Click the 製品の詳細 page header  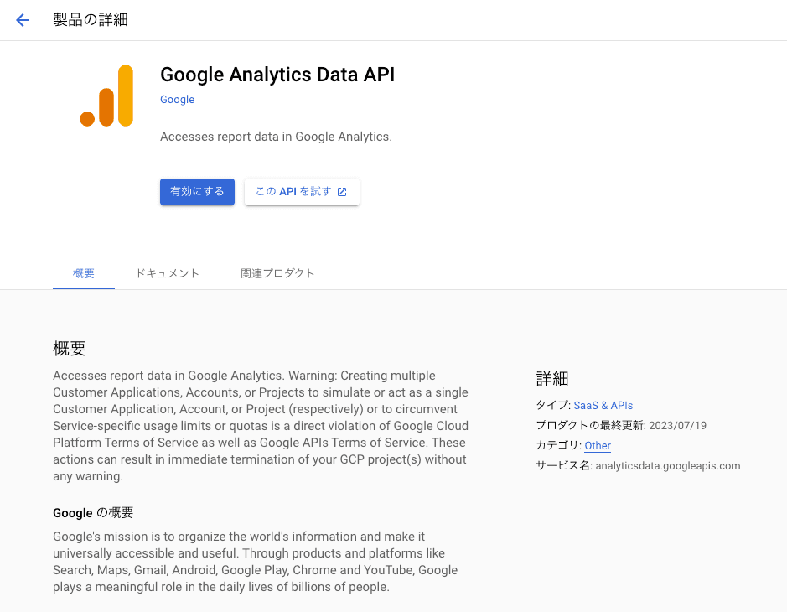coord(90,19)
